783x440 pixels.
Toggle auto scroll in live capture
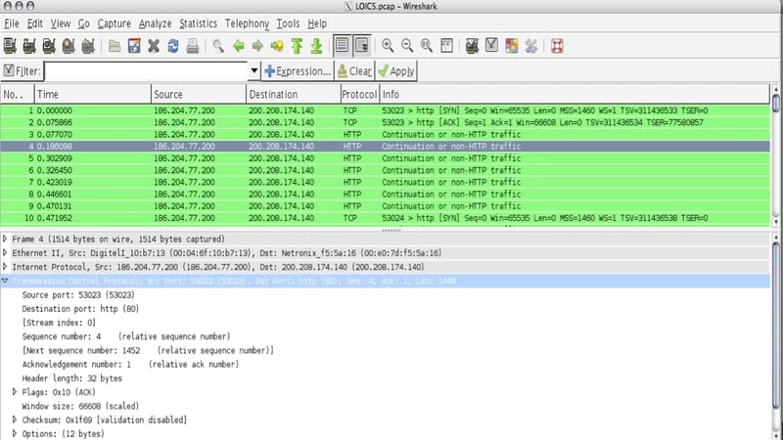pyautogui.click(x=361, y=45)
